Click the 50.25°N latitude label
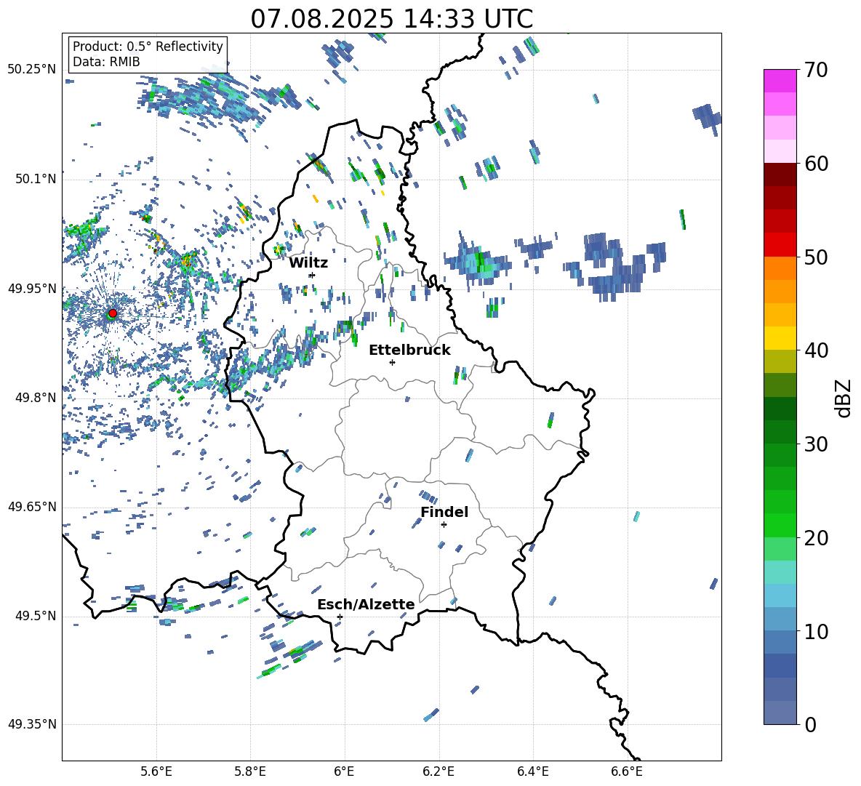The height and width of the screenshot is (786, 861). (31, 70)
